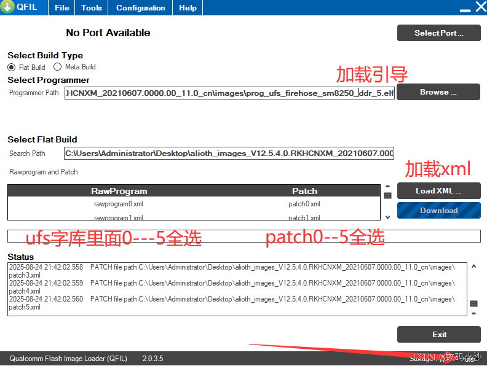Open the Help menu
Viewport: 487px width, 366px height.
pos(188,8)
